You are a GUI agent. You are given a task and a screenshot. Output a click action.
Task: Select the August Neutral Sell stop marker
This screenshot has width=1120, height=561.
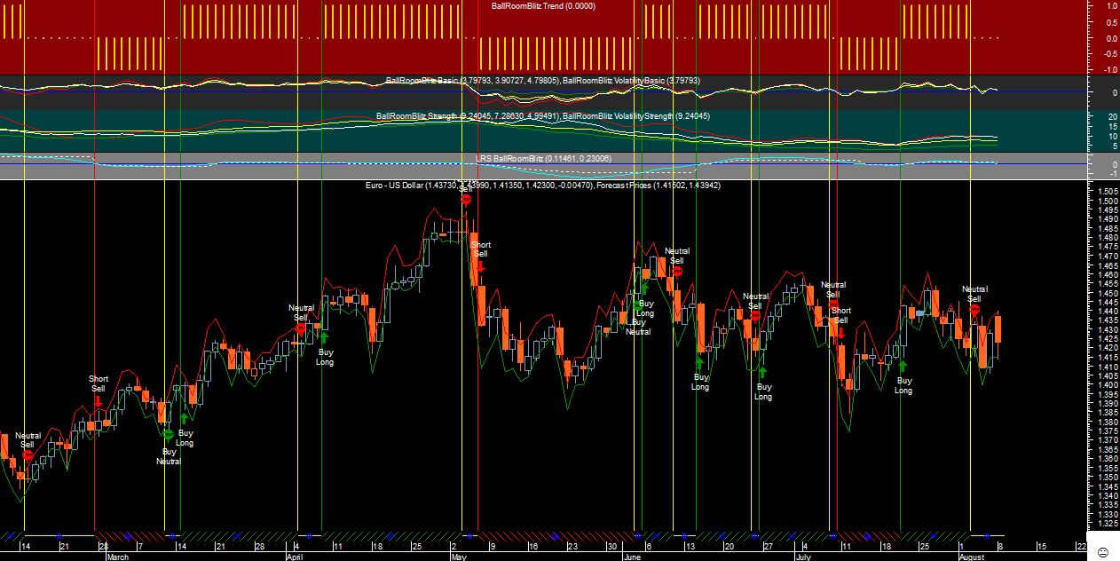point(974,310)
